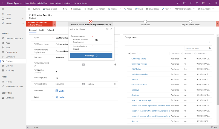This screenshot has height=129, width=219.
Task: Open Components more options ellipsis
Action: click(209, 43)
